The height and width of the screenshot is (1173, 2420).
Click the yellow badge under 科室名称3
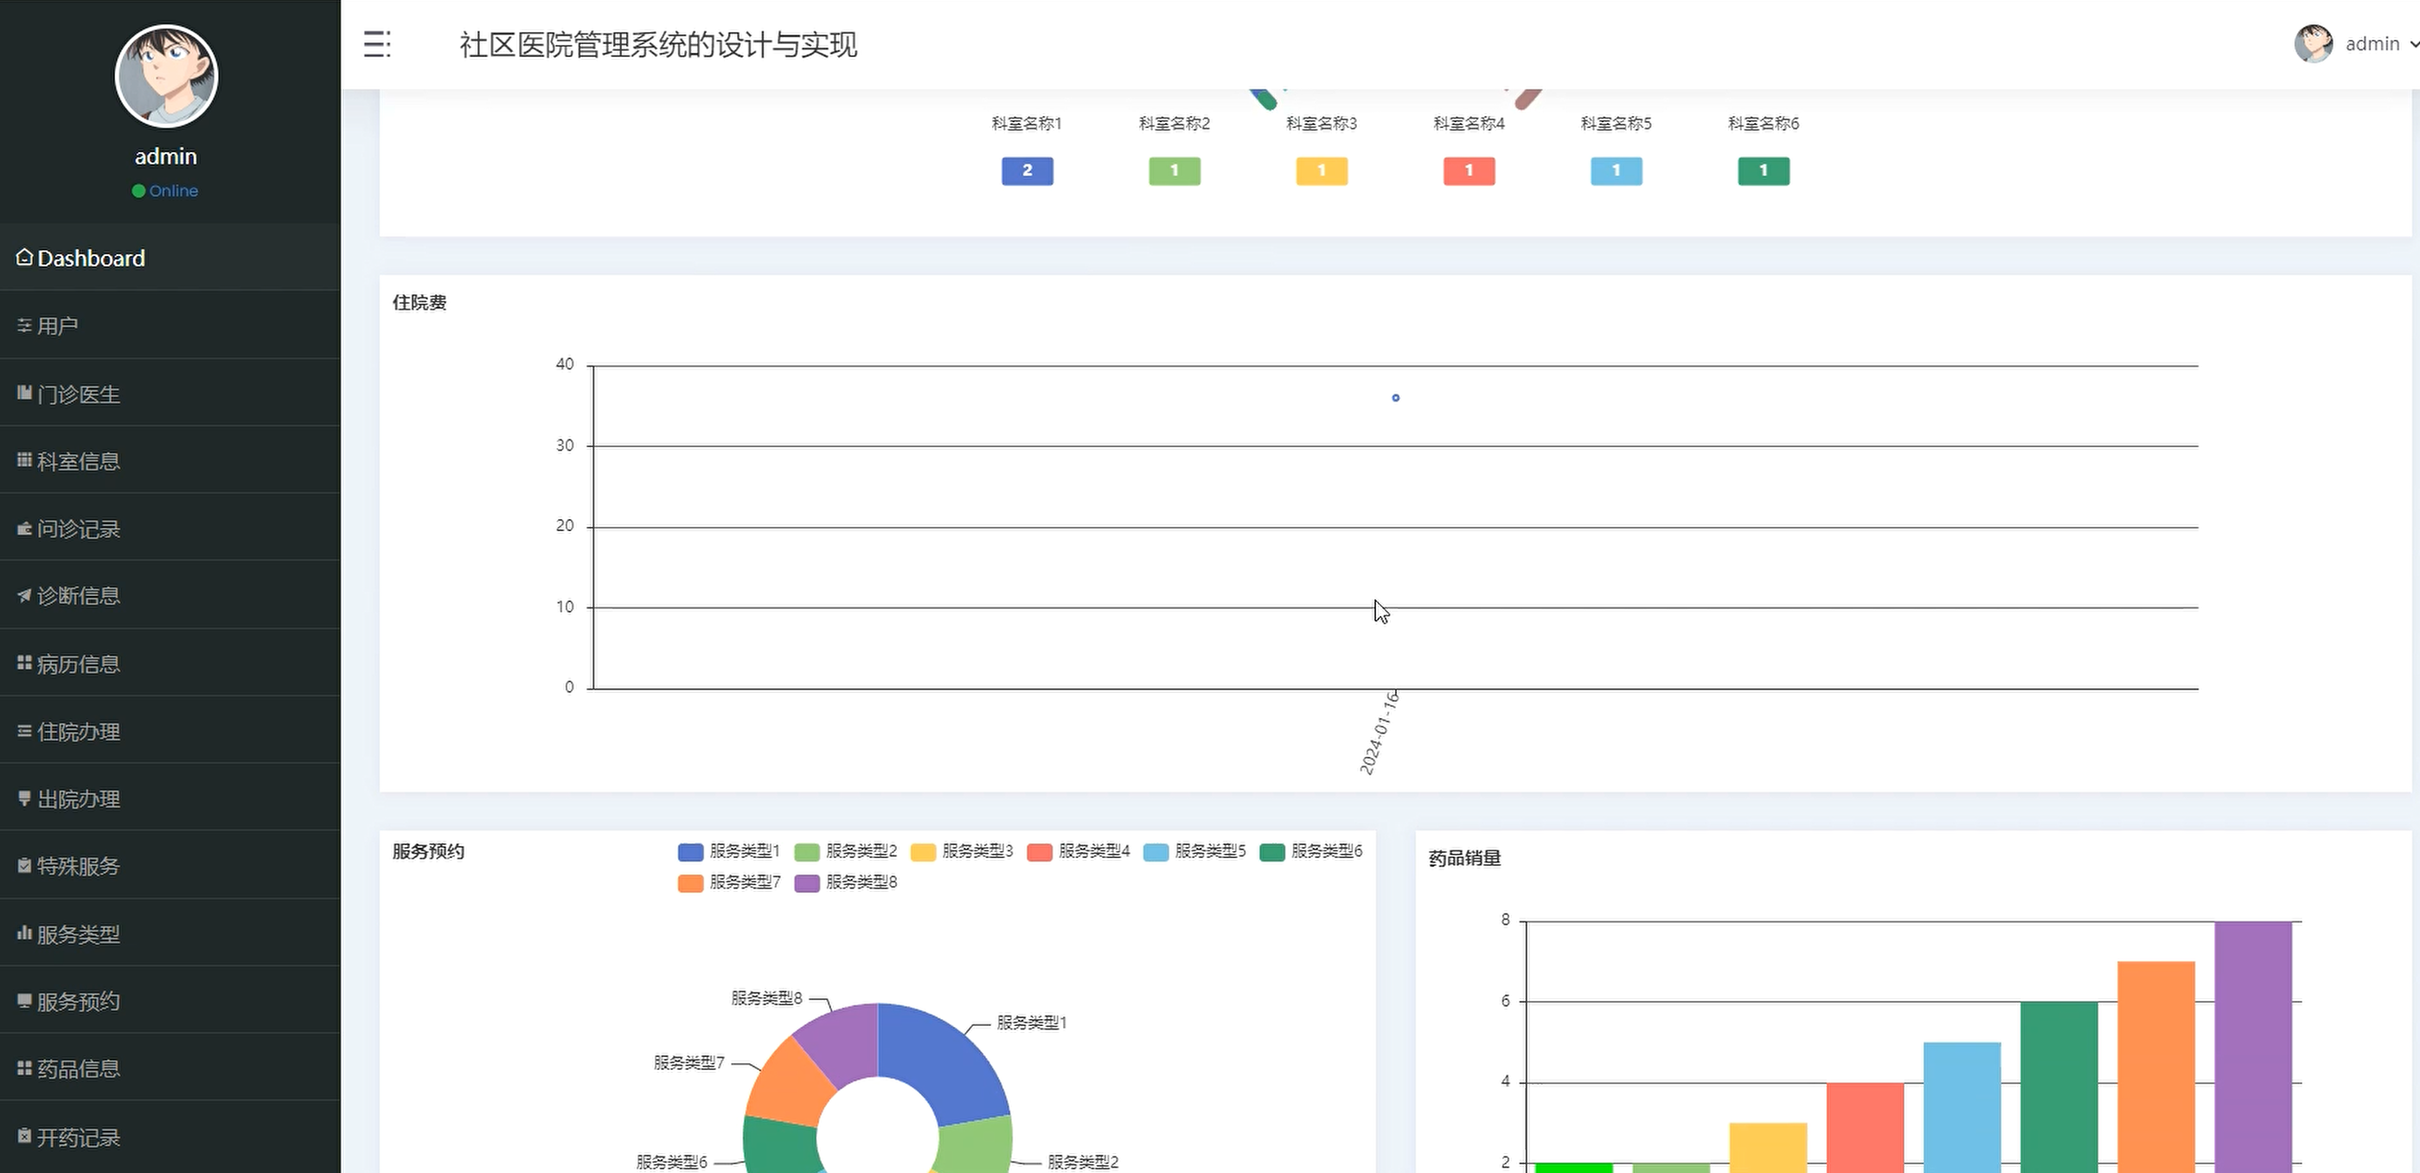pyautogui.click(x=1322, y=171)
